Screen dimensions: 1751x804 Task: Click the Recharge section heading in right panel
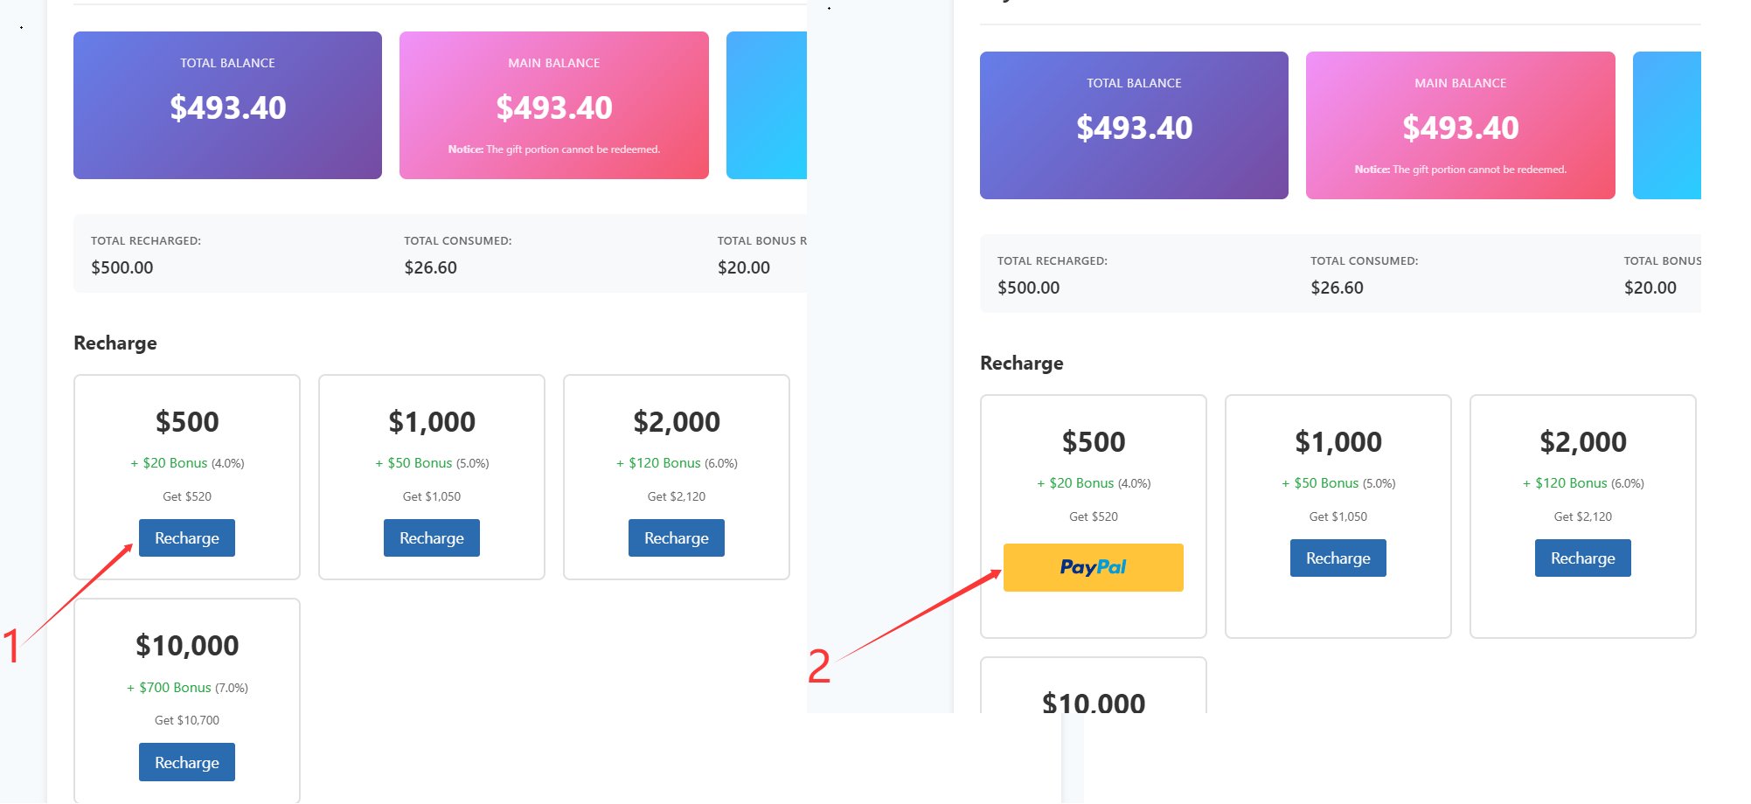pos(1021,364)
